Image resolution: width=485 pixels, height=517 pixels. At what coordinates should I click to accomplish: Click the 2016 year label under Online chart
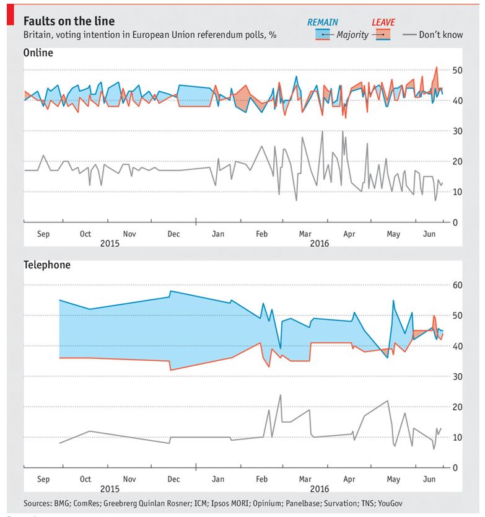point(321,243)
